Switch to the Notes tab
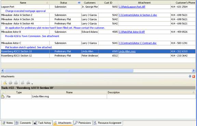 pos(8,123)
